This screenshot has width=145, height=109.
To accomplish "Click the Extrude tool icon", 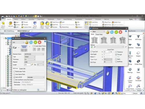I will pyautogui.click(x=10, y=23).
